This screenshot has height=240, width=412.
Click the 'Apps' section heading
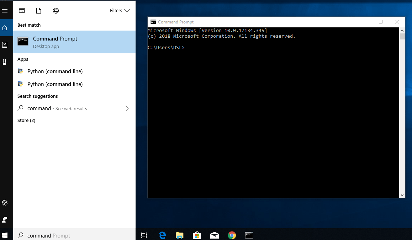(23, 59)
